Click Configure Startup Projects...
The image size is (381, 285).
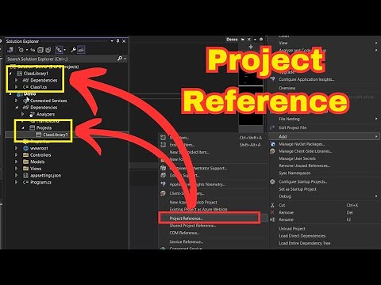click(x=303, y=181)
